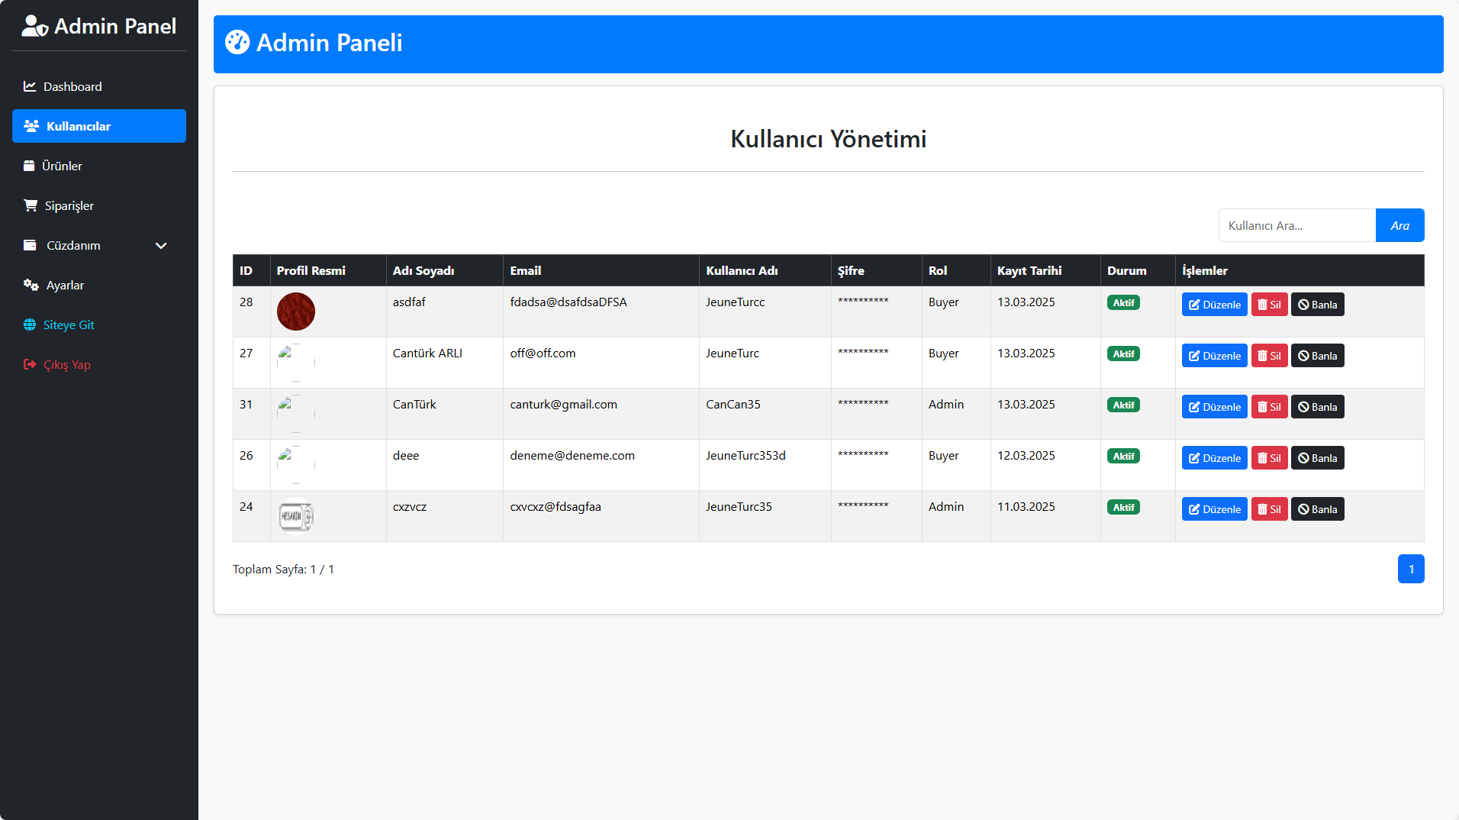Click username CanCan35
Viewport: 1459px width, 820px height.
(733, 405)
